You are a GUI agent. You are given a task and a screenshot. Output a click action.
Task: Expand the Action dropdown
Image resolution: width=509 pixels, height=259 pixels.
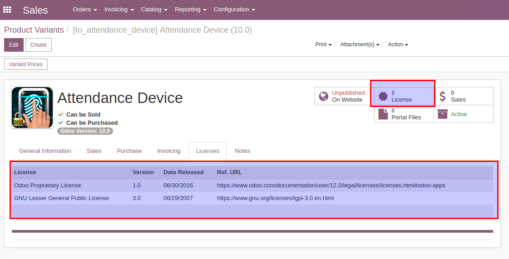click(398, 44)
